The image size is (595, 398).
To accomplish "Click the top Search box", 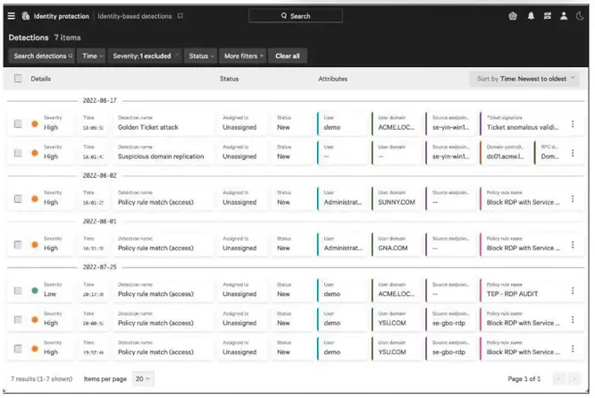I will [296, 16].
